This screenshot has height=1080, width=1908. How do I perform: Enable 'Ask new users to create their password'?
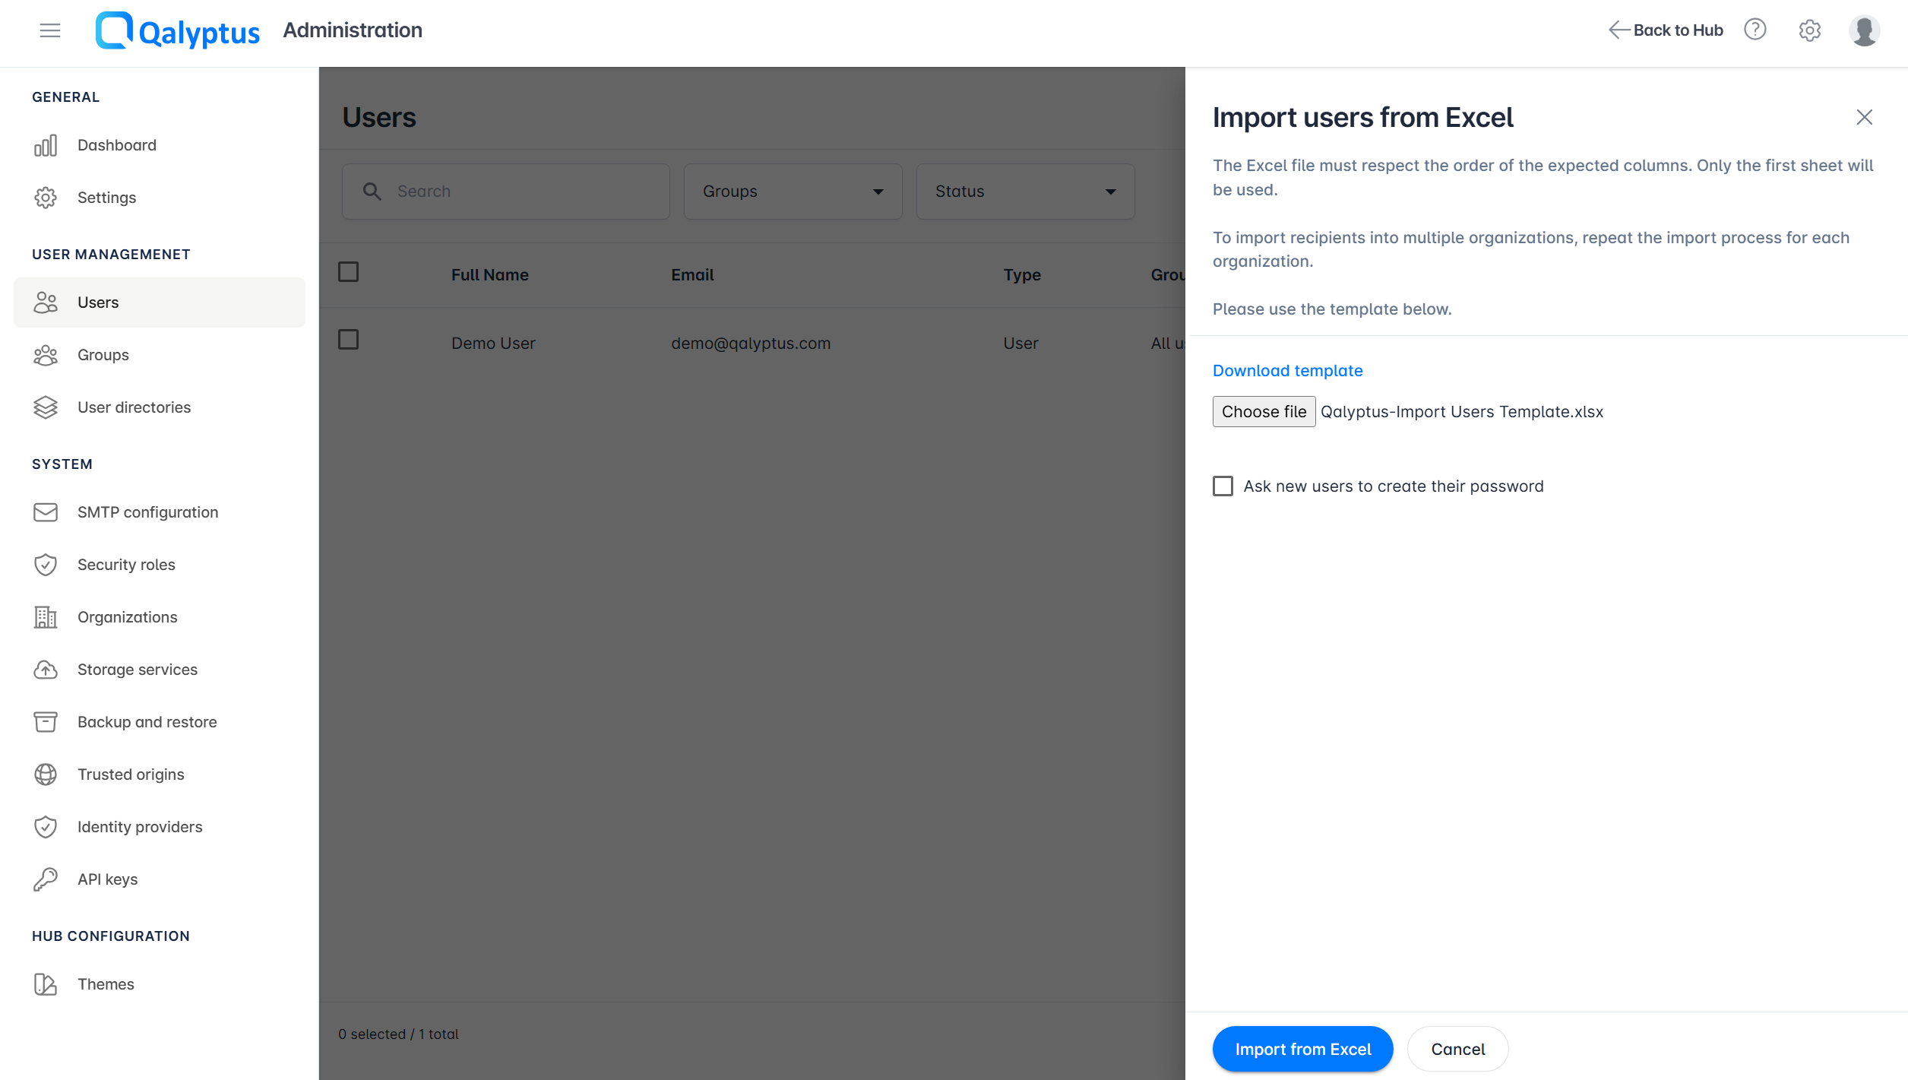[1222, 486]
